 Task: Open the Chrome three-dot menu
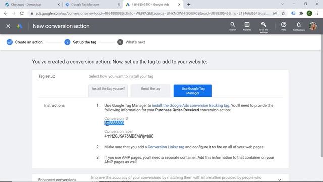point(317,13)
